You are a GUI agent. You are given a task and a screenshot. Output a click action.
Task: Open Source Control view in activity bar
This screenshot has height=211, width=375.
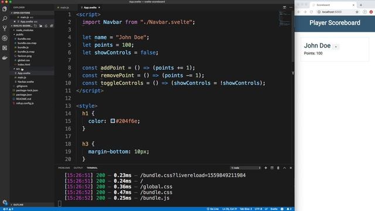click(x=5, y=28)
